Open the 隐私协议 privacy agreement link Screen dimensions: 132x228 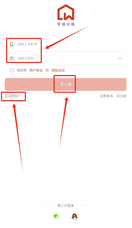pos(58,70)
